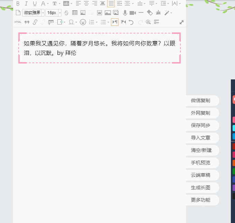
Task: Align text to the right
Action: click(95, 3)
